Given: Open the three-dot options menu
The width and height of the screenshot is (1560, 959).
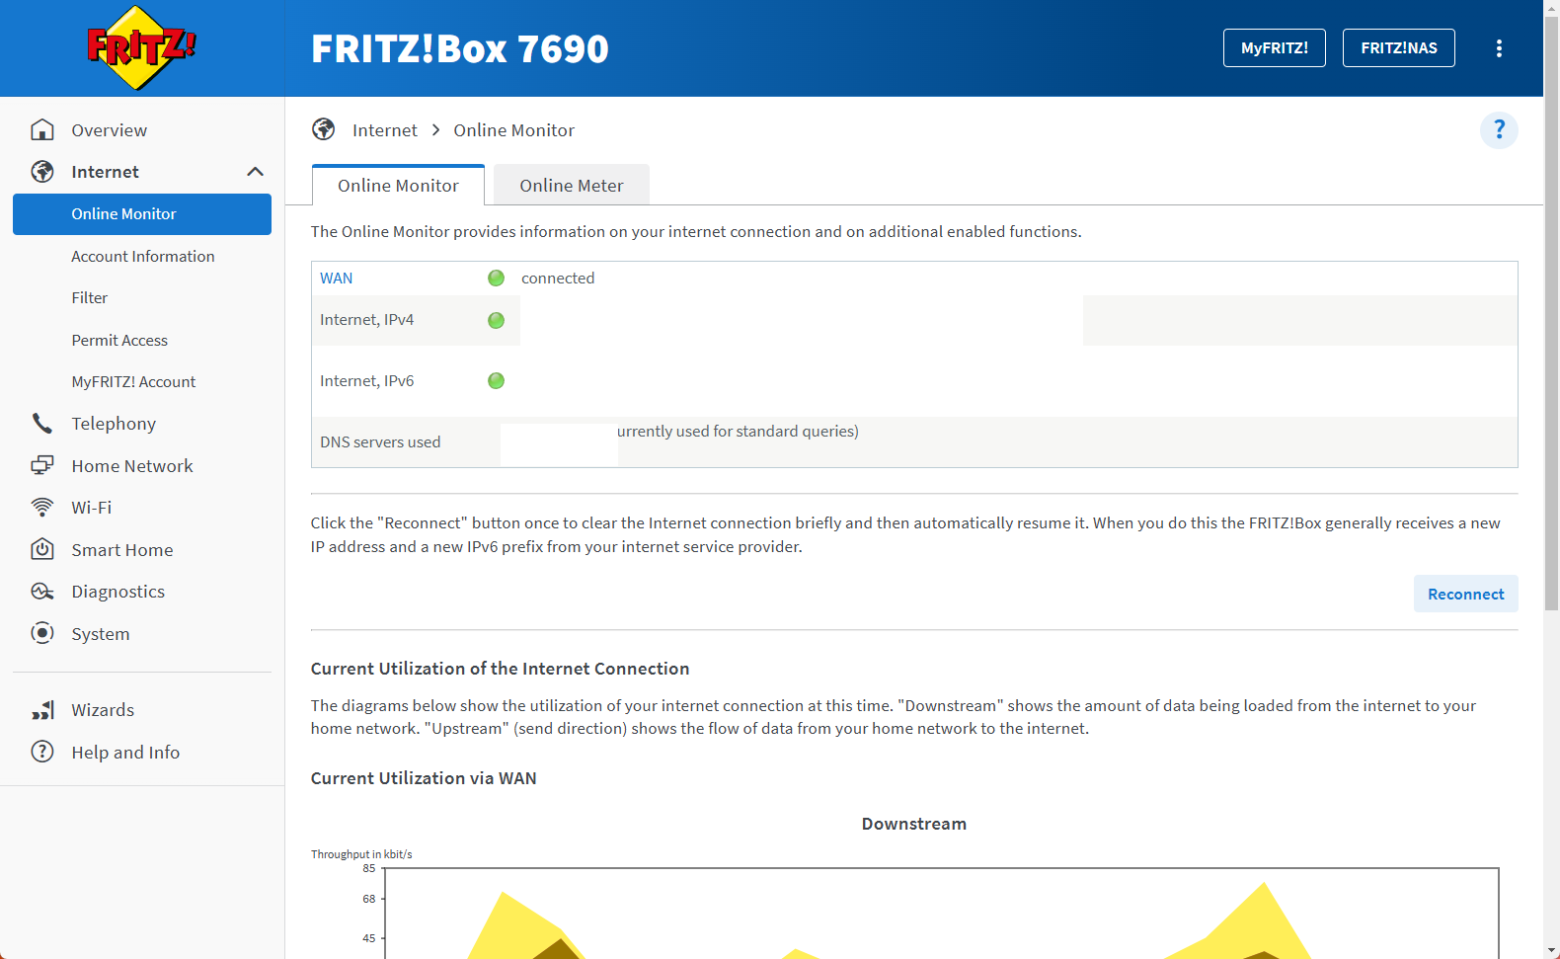Looking at the screenshot, I should [1499, 48].
